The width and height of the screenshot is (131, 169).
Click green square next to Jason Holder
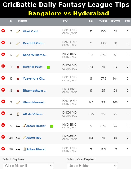tap(52, 126)
